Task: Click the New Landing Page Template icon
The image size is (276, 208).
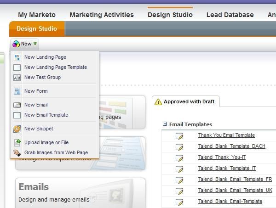Action: (17, 67)
